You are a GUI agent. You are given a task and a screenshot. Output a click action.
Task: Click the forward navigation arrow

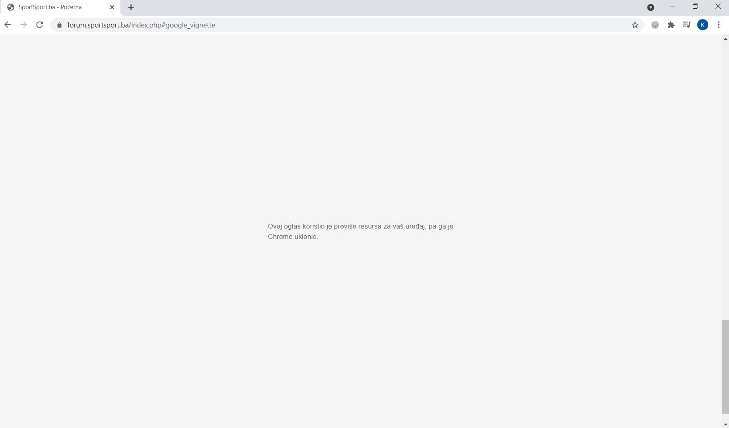[23, 25]
